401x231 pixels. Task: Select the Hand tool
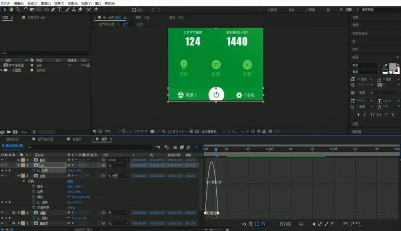[x=11, y=9]
